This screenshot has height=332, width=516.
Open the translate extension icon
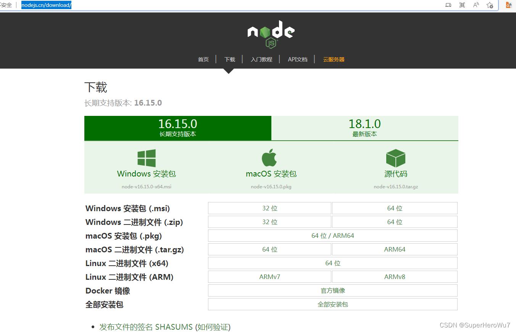point(509,5)
